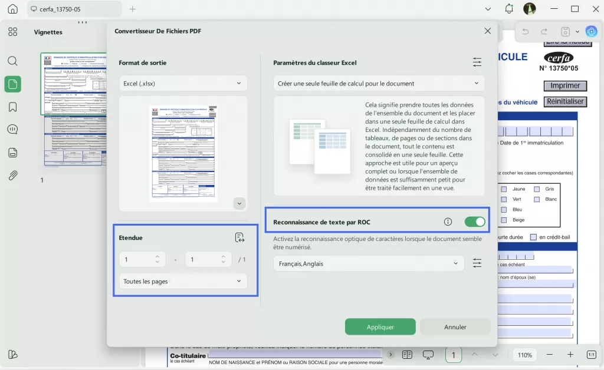Enter presentation mode from the bottom toolbar
The height and width of the screenshot is (370, 604).
point(428,355)
